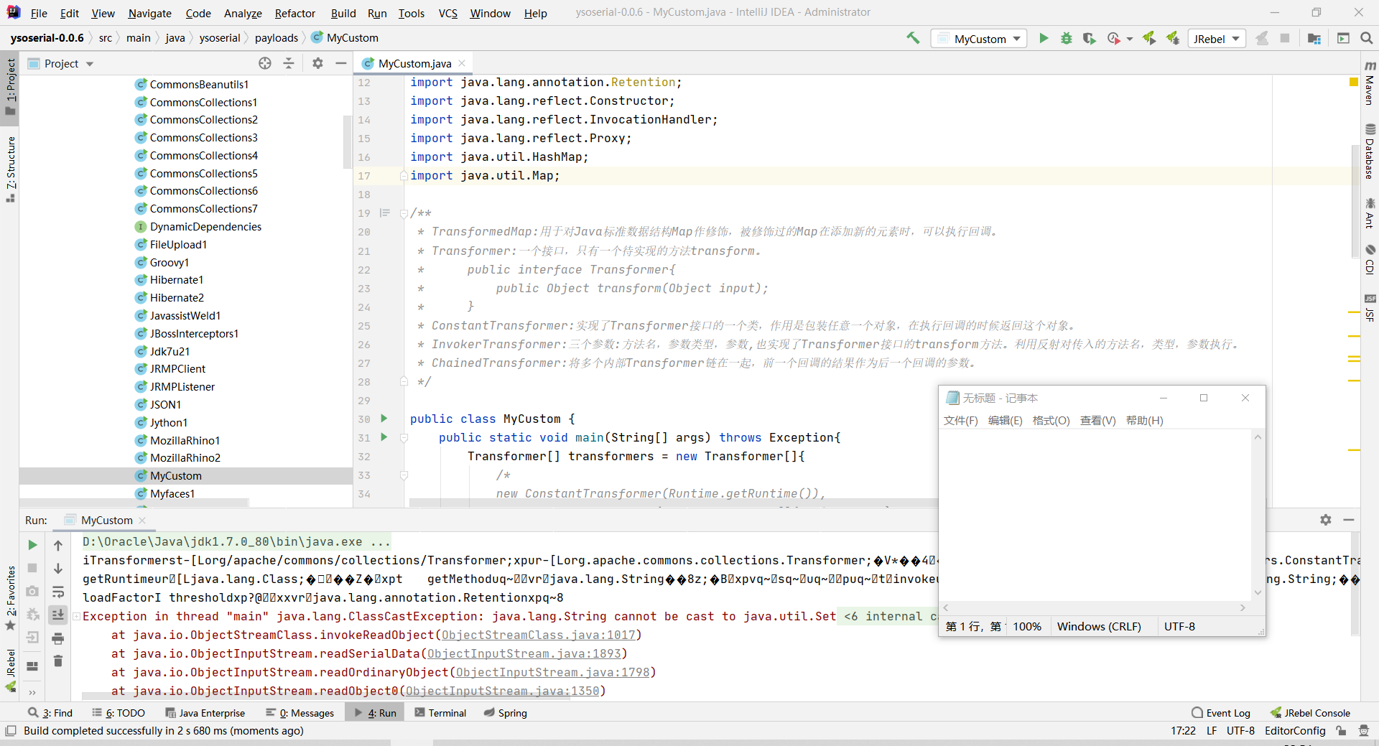Viewport: 1379px width, 746px height.
Task: Toggle soft-wrap in Run console
Action: tap(58, 592)
